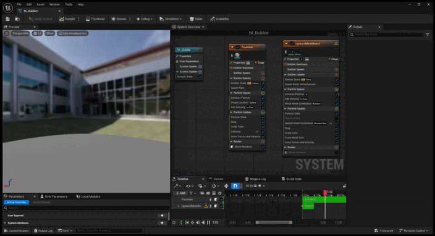Expand the UpwardMeshBu track in timeline

click(x=179, y=206)
